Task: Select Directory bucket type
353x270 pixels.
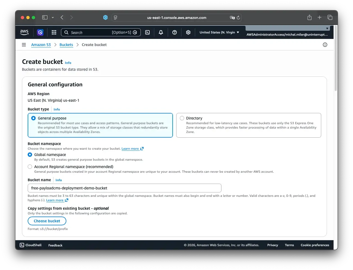Action: (x=182, y=118)
